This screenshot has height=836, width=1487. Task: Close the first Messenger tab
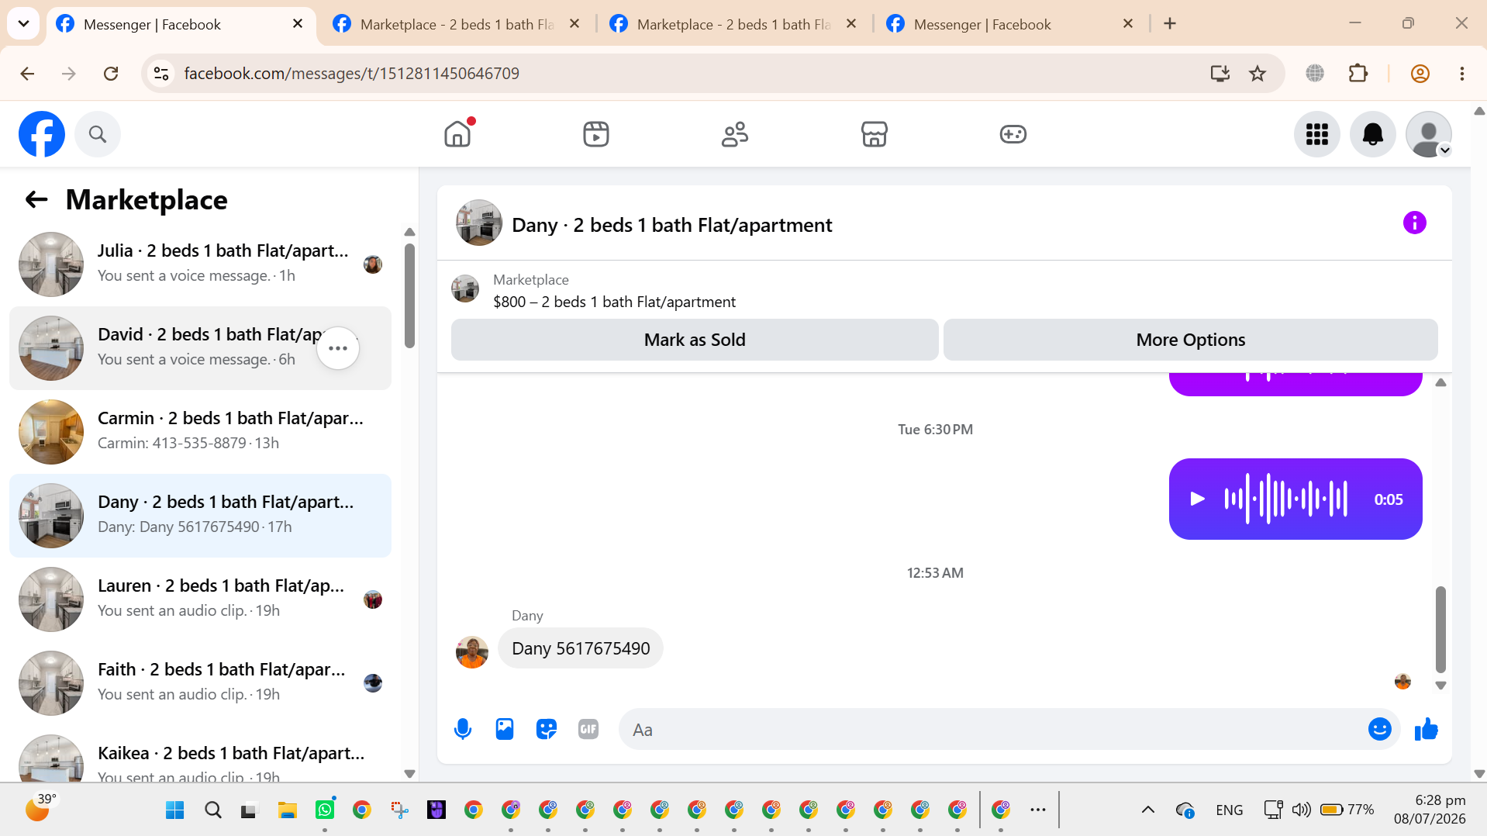pos(298,24)
